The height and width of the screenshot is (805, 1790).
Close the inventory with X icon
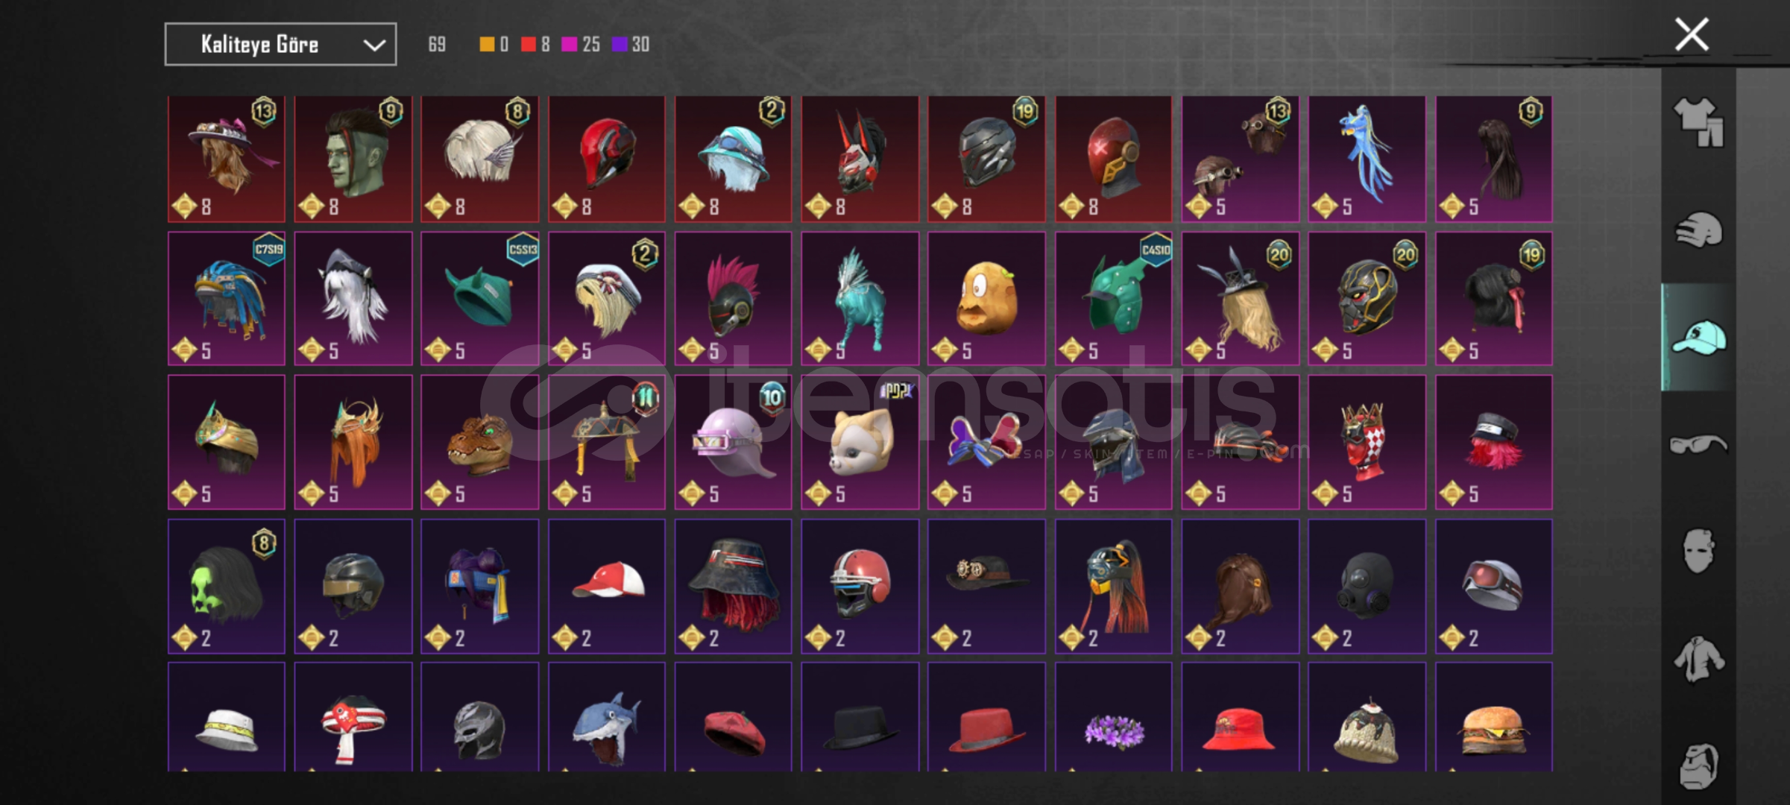tap(1692, 34)
